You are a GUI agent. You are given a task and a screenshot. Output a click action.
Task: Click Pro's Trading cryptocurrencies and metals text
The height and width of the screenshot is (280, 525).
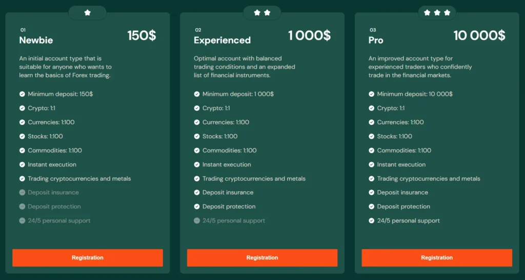[429, 179]
